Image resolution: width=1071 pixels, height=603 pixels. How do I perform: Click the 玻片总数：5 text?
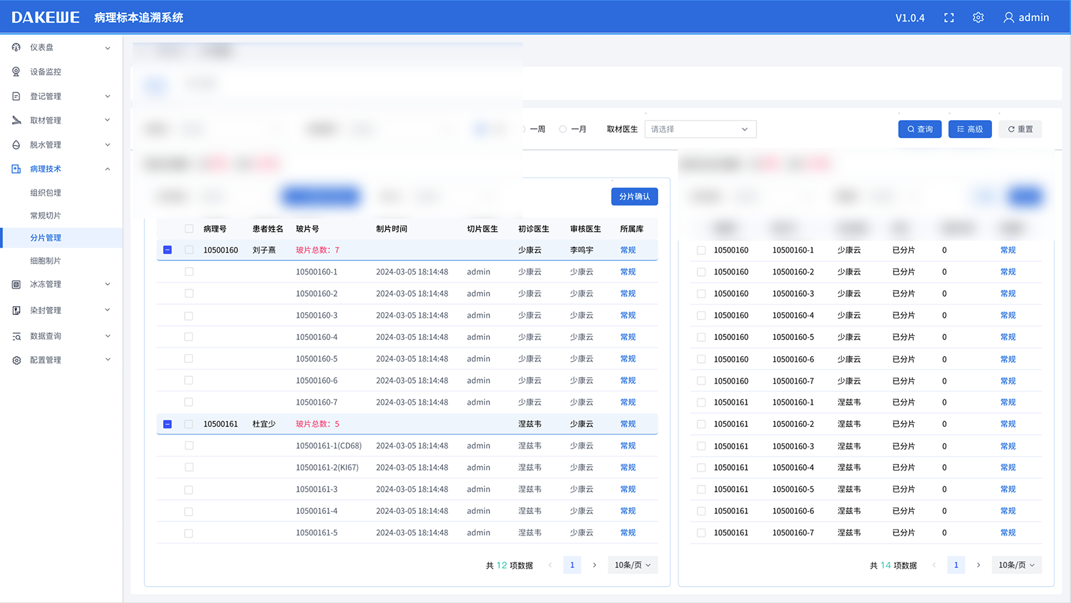(x=318, y=424)
